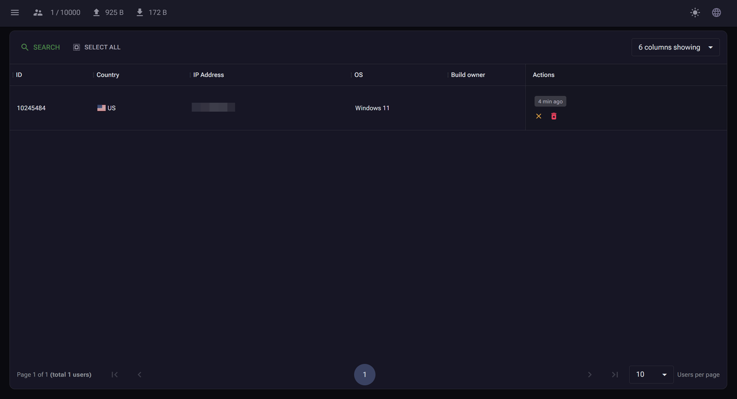
Task: Open the hamburger navigation menu
Action: tap(15, 13)
